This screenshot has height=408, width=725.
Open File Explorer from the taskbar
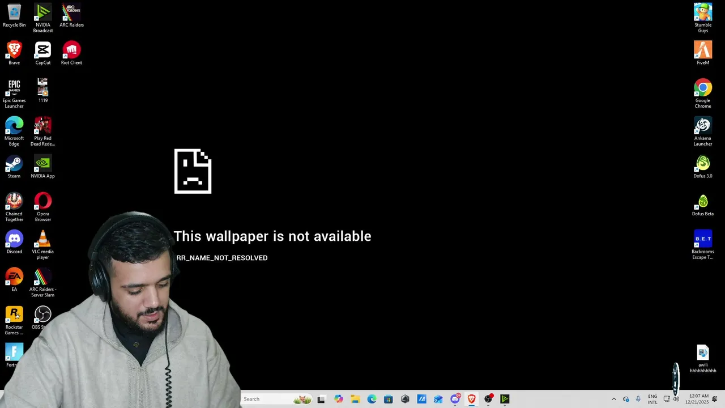(355, 399)
